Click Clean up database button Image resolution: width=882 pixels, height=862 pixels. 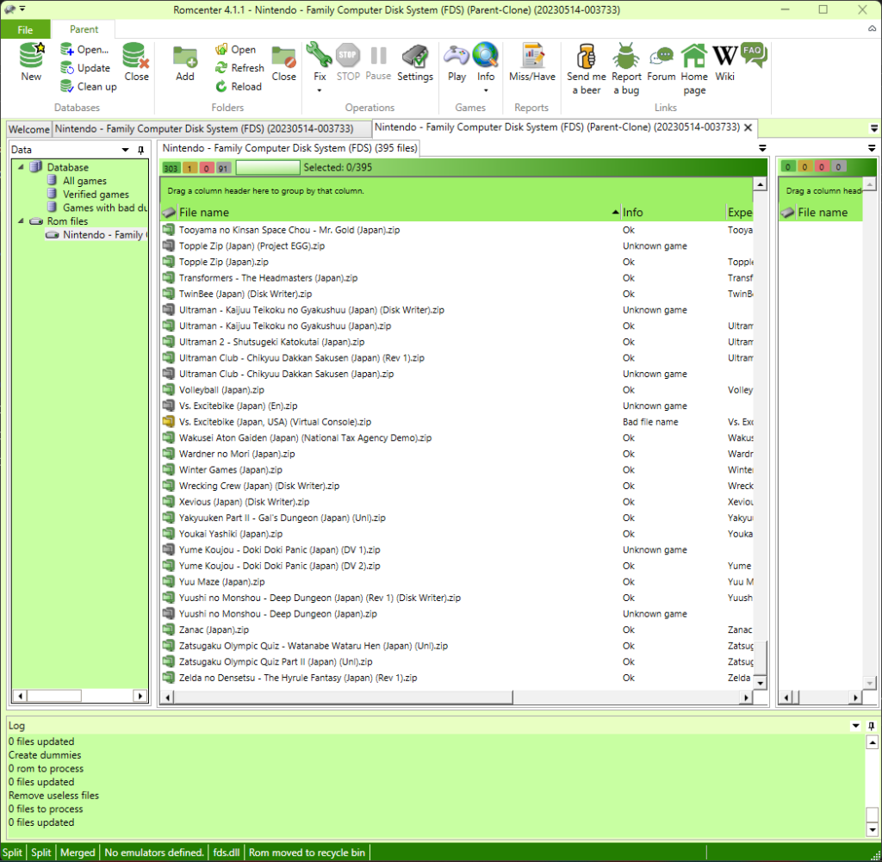[x=89, y=87]
